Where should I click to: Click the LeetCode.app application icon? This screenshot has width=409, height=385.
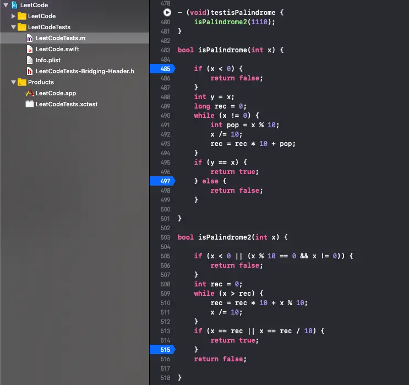click(x=30, y=93)
